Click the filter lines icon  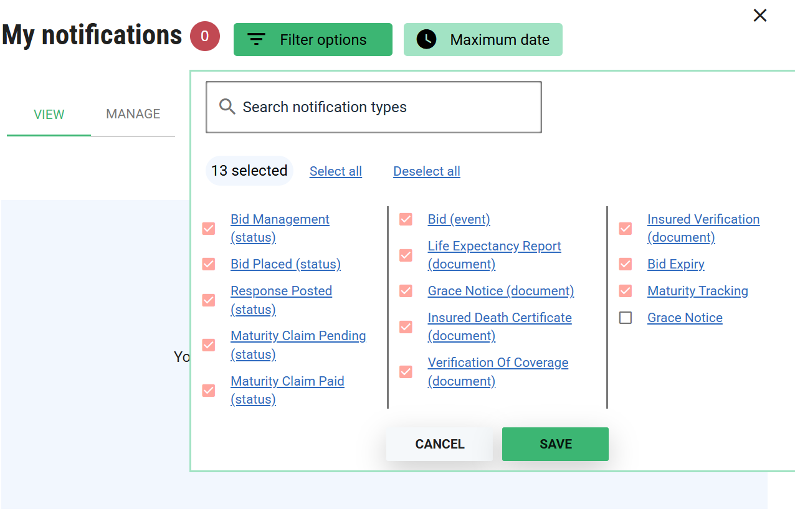point(256,40)
